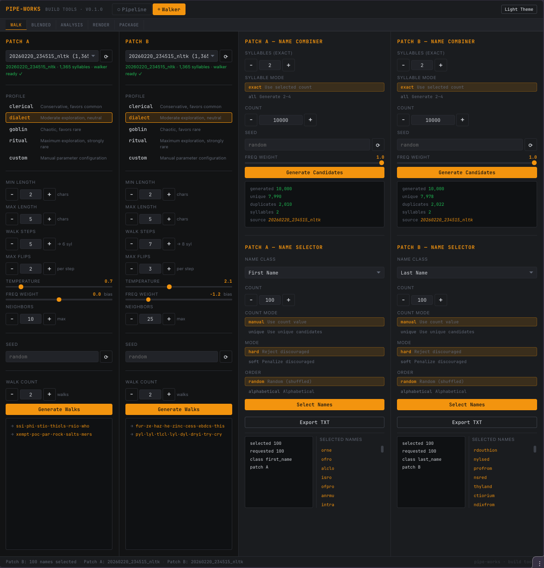The height and width of the screenshot is (568, 544).
Task: Choose alphabetical order in Patch B selector
Action: (467, 392)
